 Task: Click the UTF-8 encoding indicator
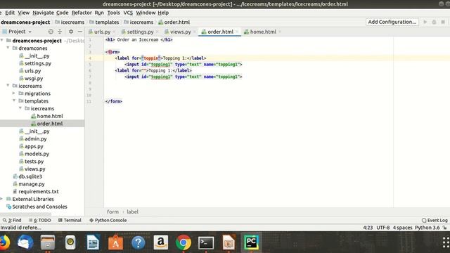coord(382,228)
